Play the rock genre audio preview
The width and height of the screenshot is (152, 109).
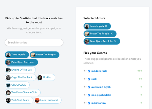[85, 79]
